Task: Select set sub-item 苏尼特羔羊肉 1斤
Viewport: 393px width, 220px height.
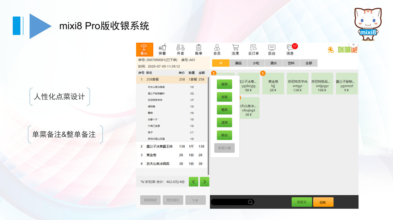Action: pyautogui.click(x=172, y=100)
